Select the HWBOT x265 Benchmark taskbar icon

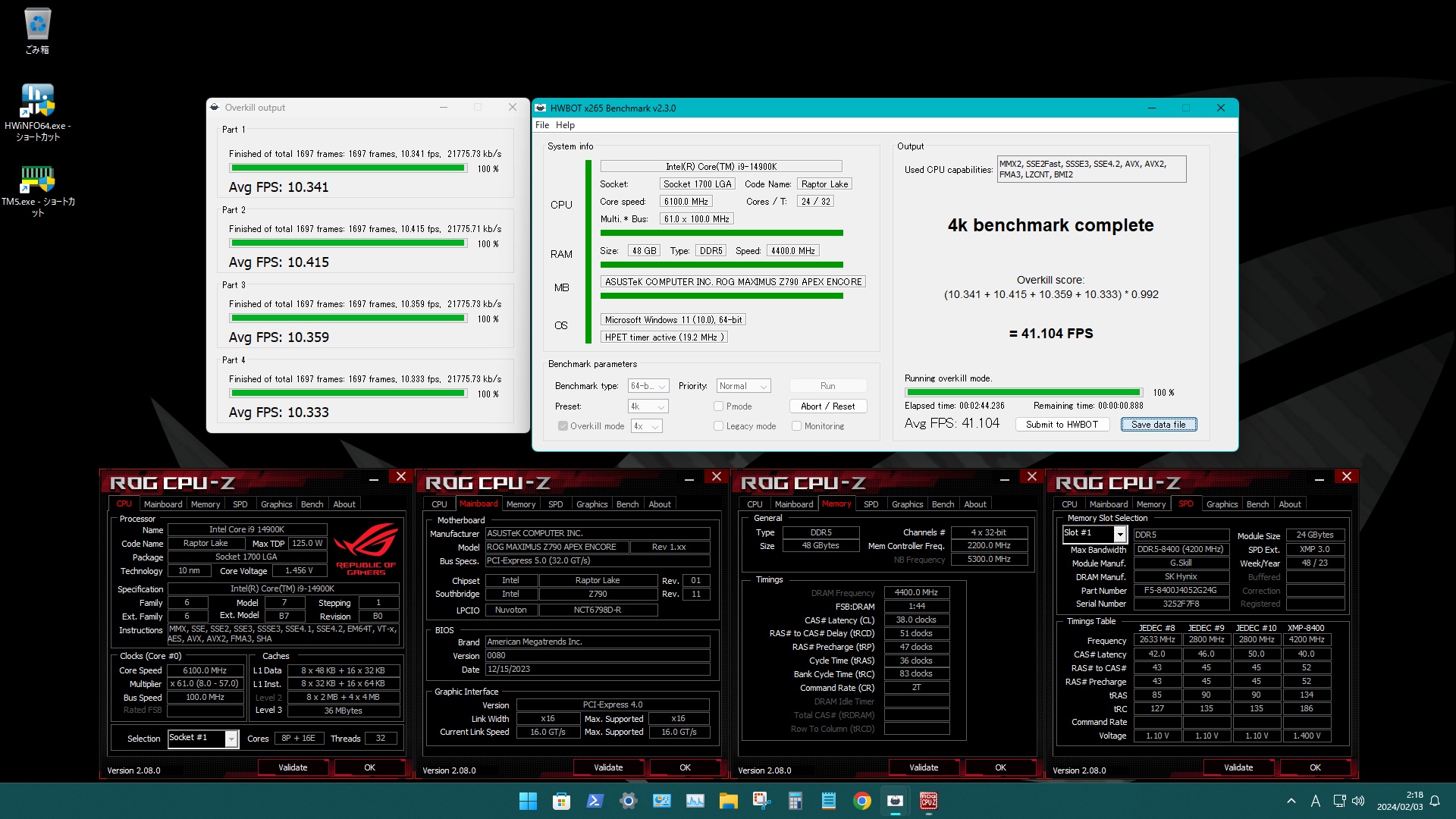tap(895, 801)
